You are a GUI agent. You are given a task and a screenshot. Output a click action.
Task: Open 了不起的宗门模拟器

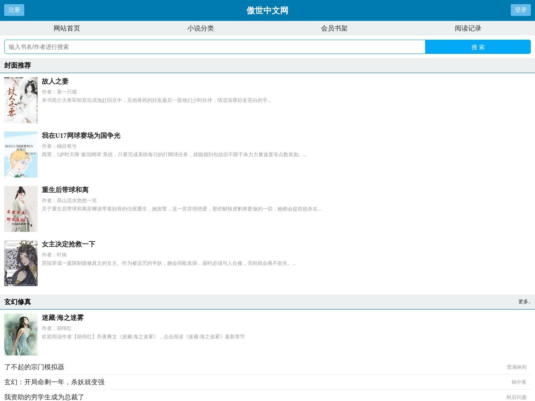[35, 367]
